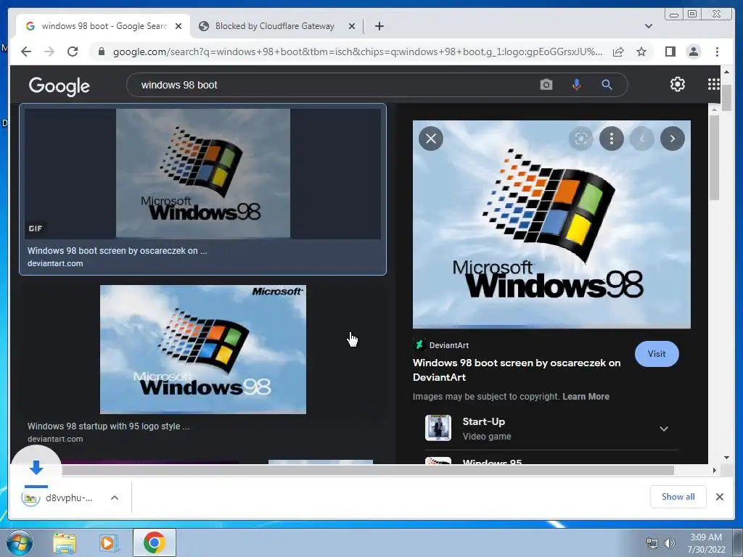Click the preview panel scrollbar
This screenshot has height=557, width=743.
point(714,157)
